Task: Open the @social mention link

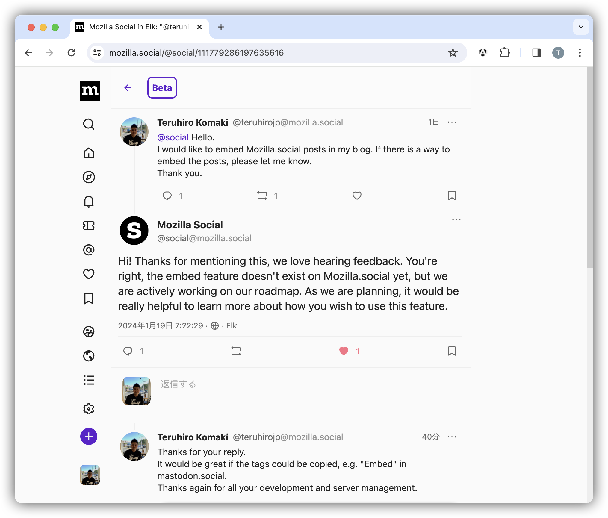Action: coord(173,137)
